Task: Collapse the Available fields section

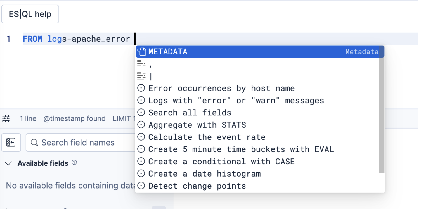Action: [x=9, y=163]
